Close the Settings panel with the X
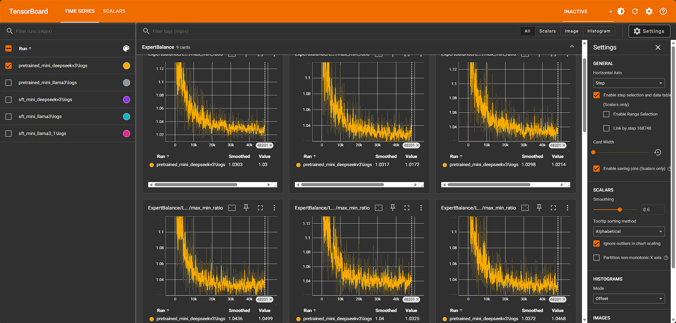Viewport: 676px width, 323px height. (x=658, y=47)
